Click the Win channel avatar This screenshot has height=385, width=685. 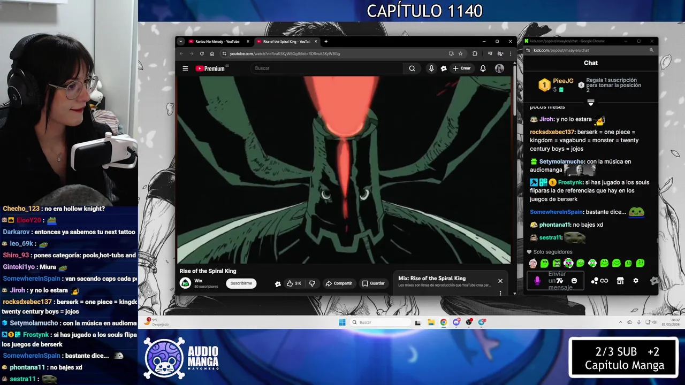[x=185, y=283]
